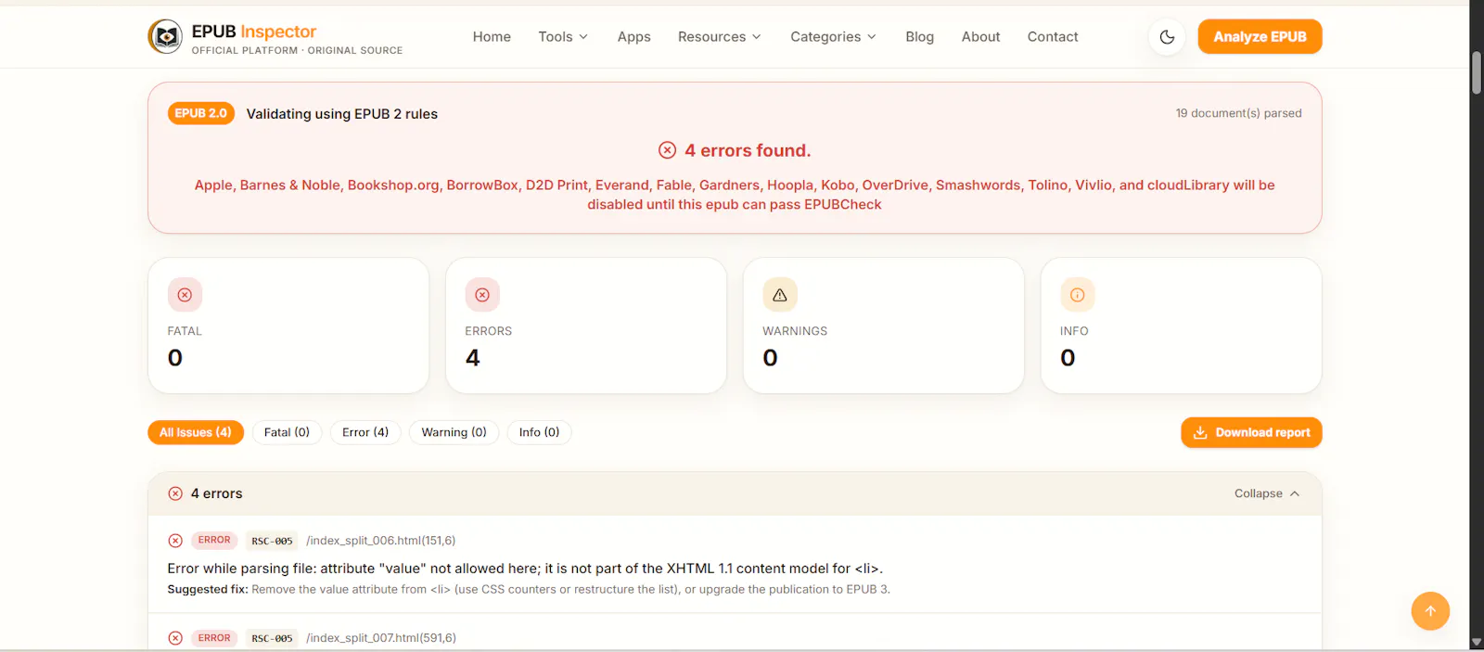Click the Analyze EPUB button
The width and height of the screenshot is (1484, 652).
tap(1260, 37)
